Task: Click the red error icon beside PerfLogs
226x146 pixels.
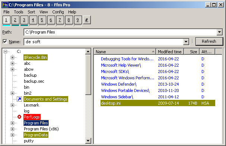Action: click(19, 117)
